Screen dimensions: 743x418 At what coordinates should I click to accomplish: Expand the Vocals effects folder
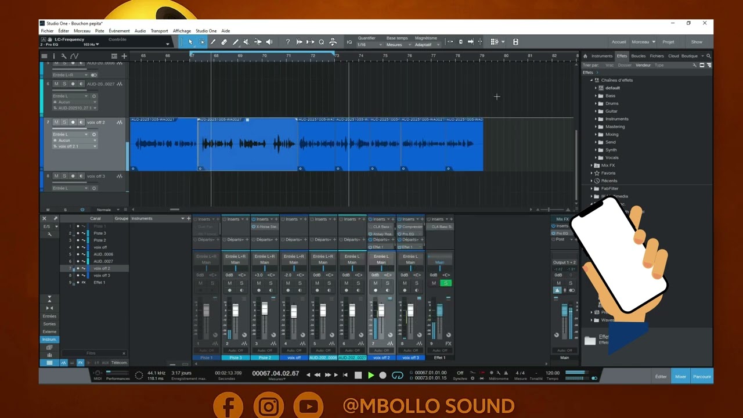(x=596, y=157)
